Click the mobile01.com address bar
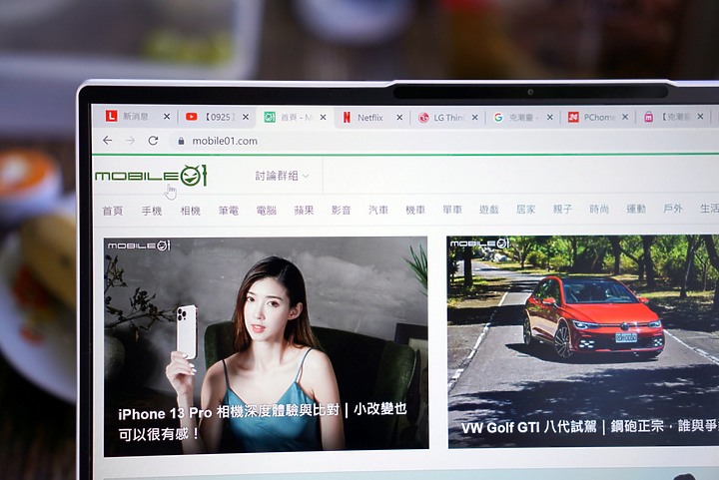 click(225, 141)
